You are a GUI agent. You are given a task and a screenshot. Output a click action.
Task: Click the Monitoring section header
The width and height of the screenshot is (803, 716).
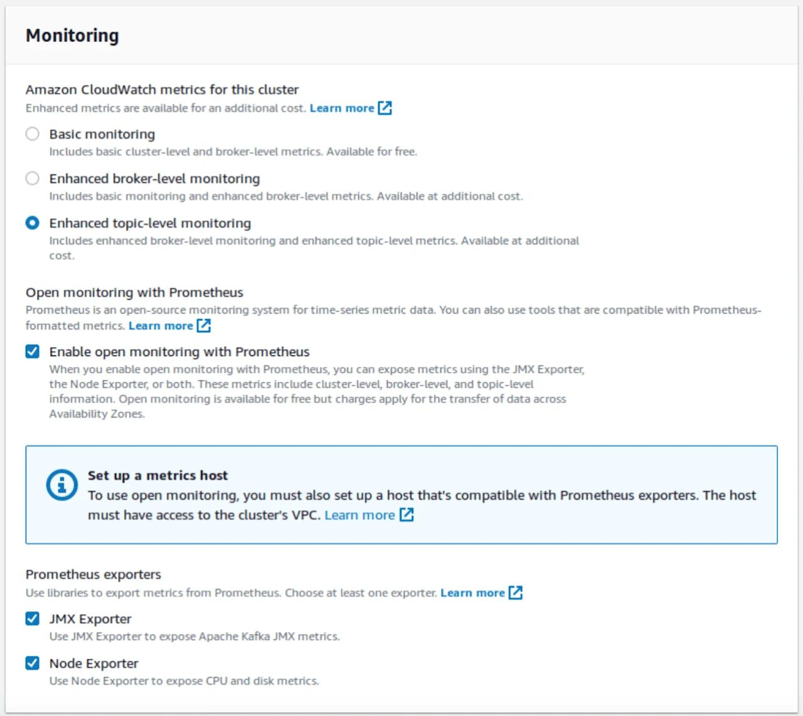pos(72,36)
